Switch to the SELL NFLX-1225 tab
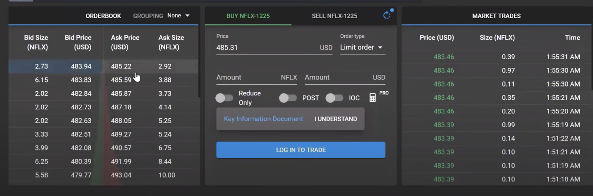This screenshot has width=593, height=196. click(x=334, y=16)
